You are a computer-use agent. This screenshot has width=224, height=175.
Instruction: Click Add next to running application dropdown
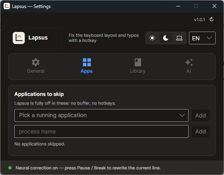pos(200,115)
